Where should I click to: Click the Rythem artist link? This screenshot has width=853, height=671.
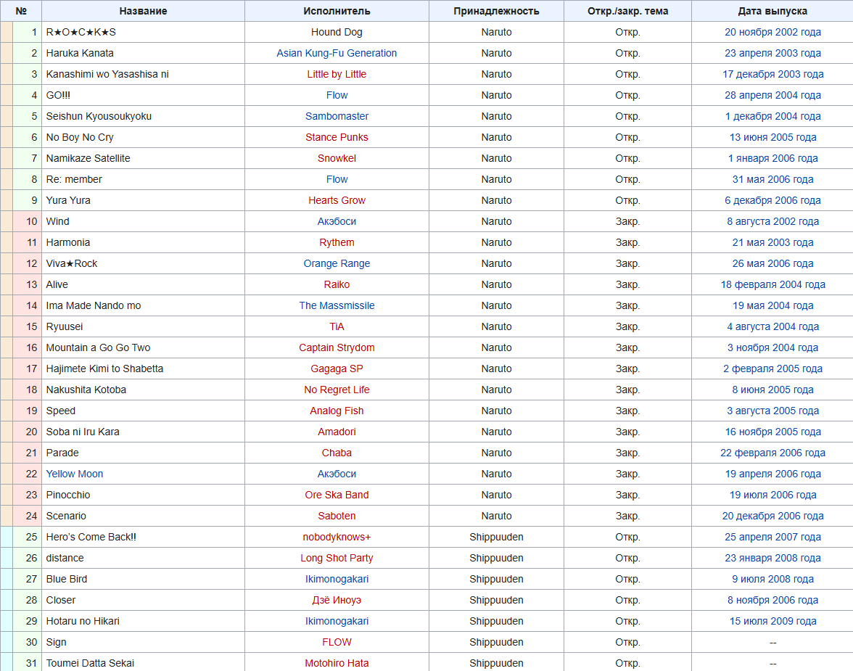(337, 243)
